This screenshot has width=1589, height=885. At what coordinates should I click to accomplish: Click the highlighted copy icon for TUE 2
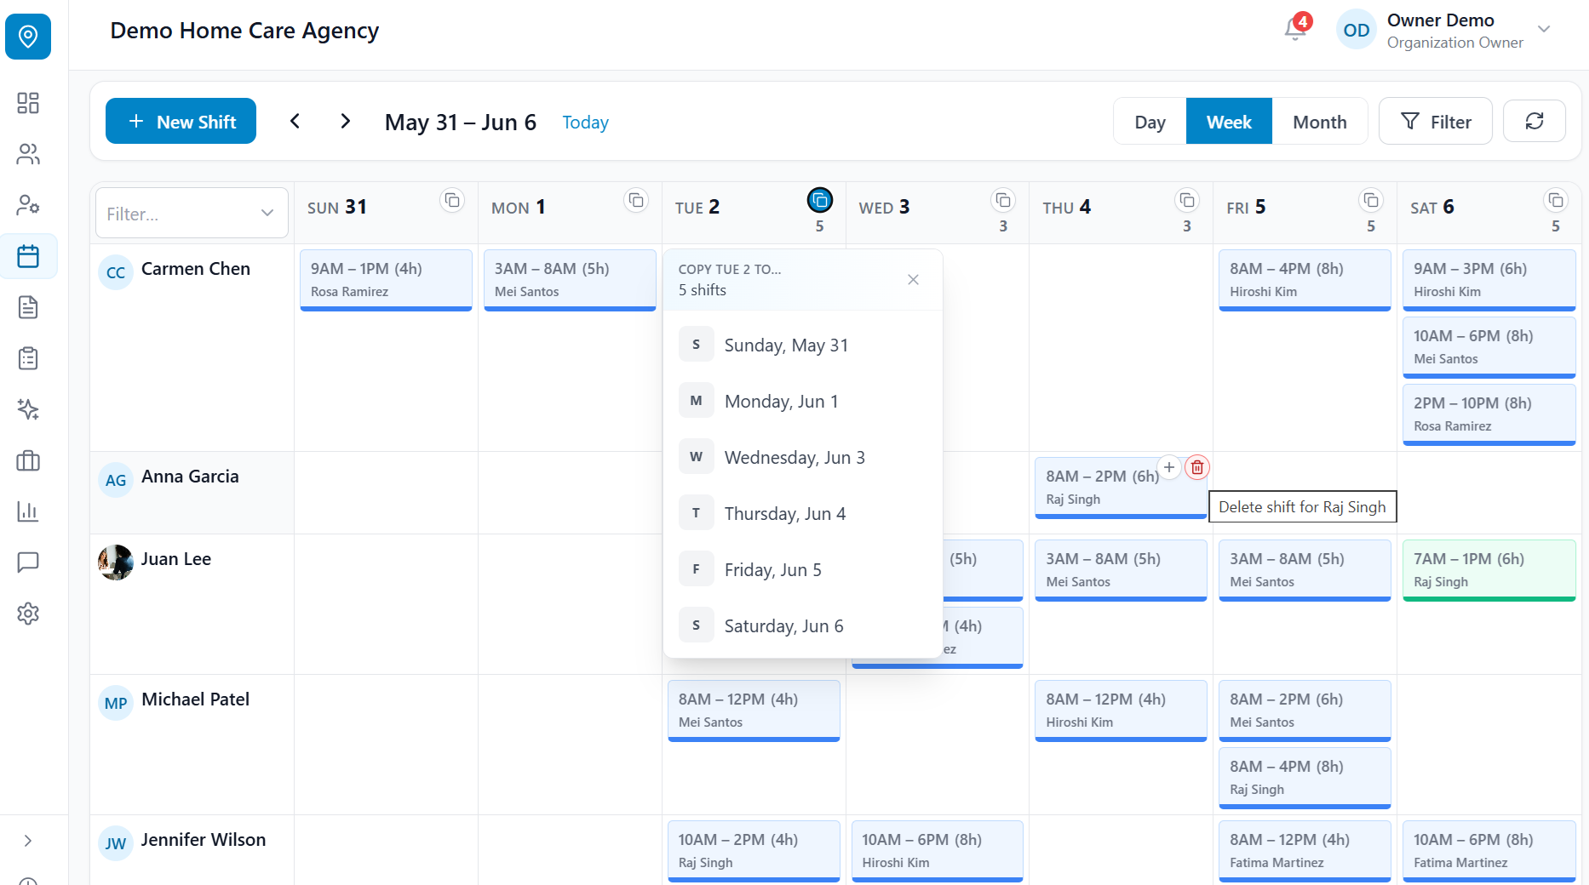click(x=820, y=200)
